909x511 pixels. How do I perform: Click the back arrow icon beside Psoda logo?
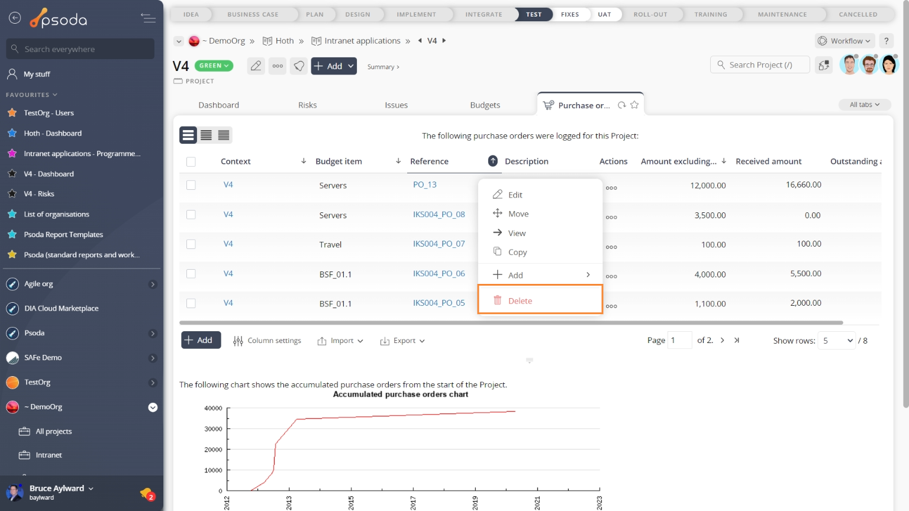pyautogui.click(x=15, y=18)
